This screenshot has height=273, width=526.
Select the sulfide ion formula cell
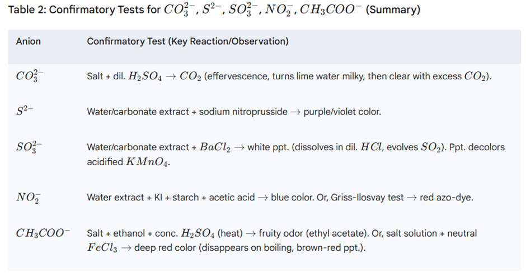(x=25, y=111)
